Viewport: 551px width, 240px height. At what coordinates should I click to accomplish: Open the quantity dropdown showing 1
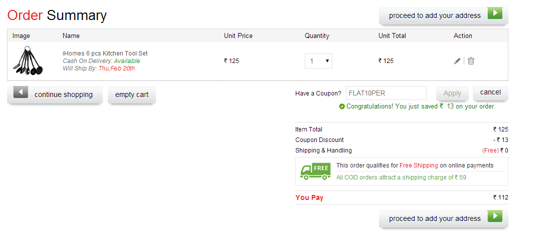tap(318, 61)
